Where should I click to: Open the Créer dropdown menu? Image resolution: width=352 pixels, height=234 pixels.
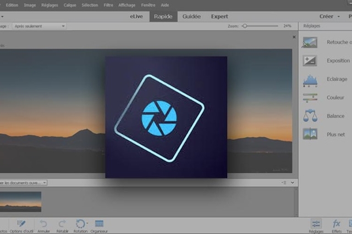coord(329,16)
